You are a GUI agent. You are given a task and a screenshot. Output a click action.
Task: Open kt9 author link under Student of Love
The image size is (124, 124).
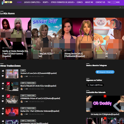coord(27,76)
